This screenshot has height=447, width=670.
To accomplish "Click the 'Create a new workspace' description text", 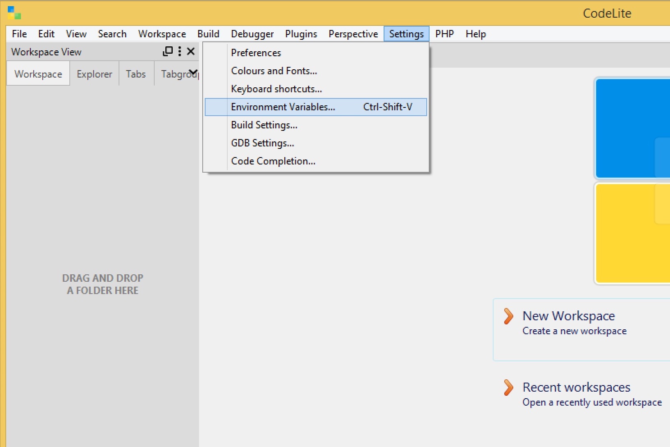I will [x=574, y=331].
